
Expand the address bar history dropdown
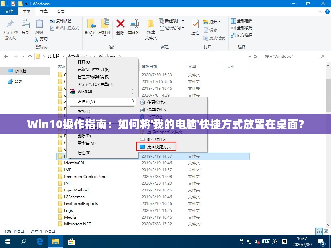[x=250, y=56]
